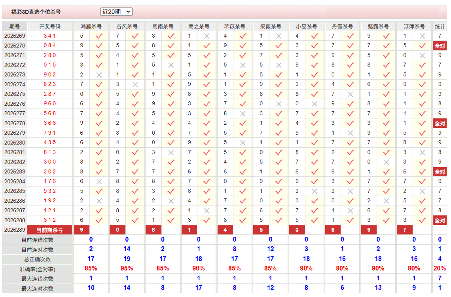Click the 荡之杀号 column header
Screen dimensions: 451x297
click(199, 27)
